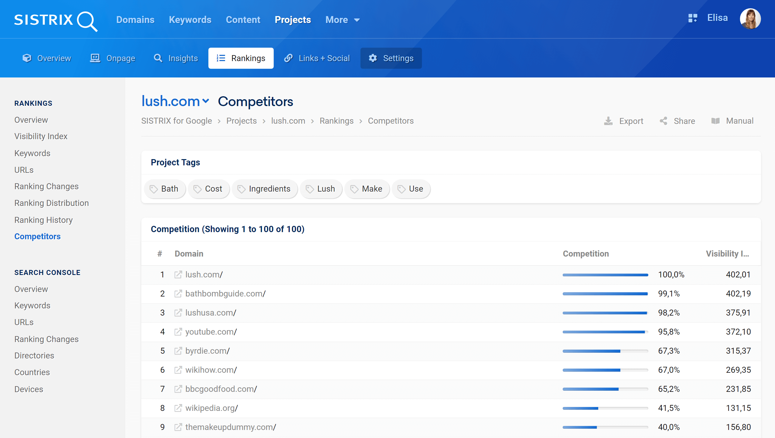Open external link icon for youtube.com/
This screenshot has height=438, width=775.
178,332
